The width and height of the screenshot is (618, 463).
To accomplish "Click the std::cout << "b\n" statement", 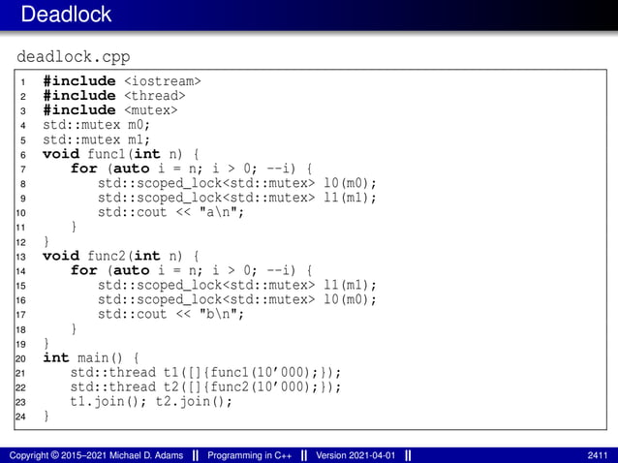I will click(171, 315).
